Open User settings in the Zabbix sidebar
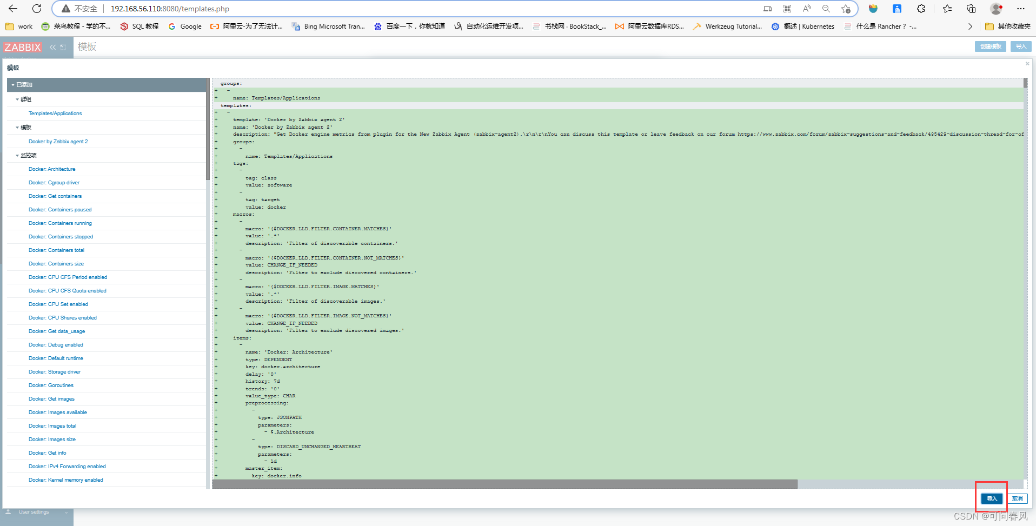 coord(34,512)
